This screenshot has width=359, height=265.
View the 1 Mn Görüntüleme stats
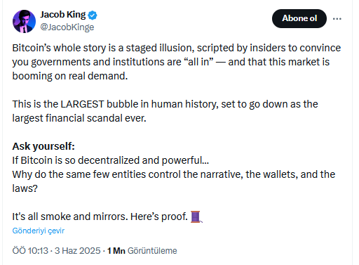coord(142,251)
